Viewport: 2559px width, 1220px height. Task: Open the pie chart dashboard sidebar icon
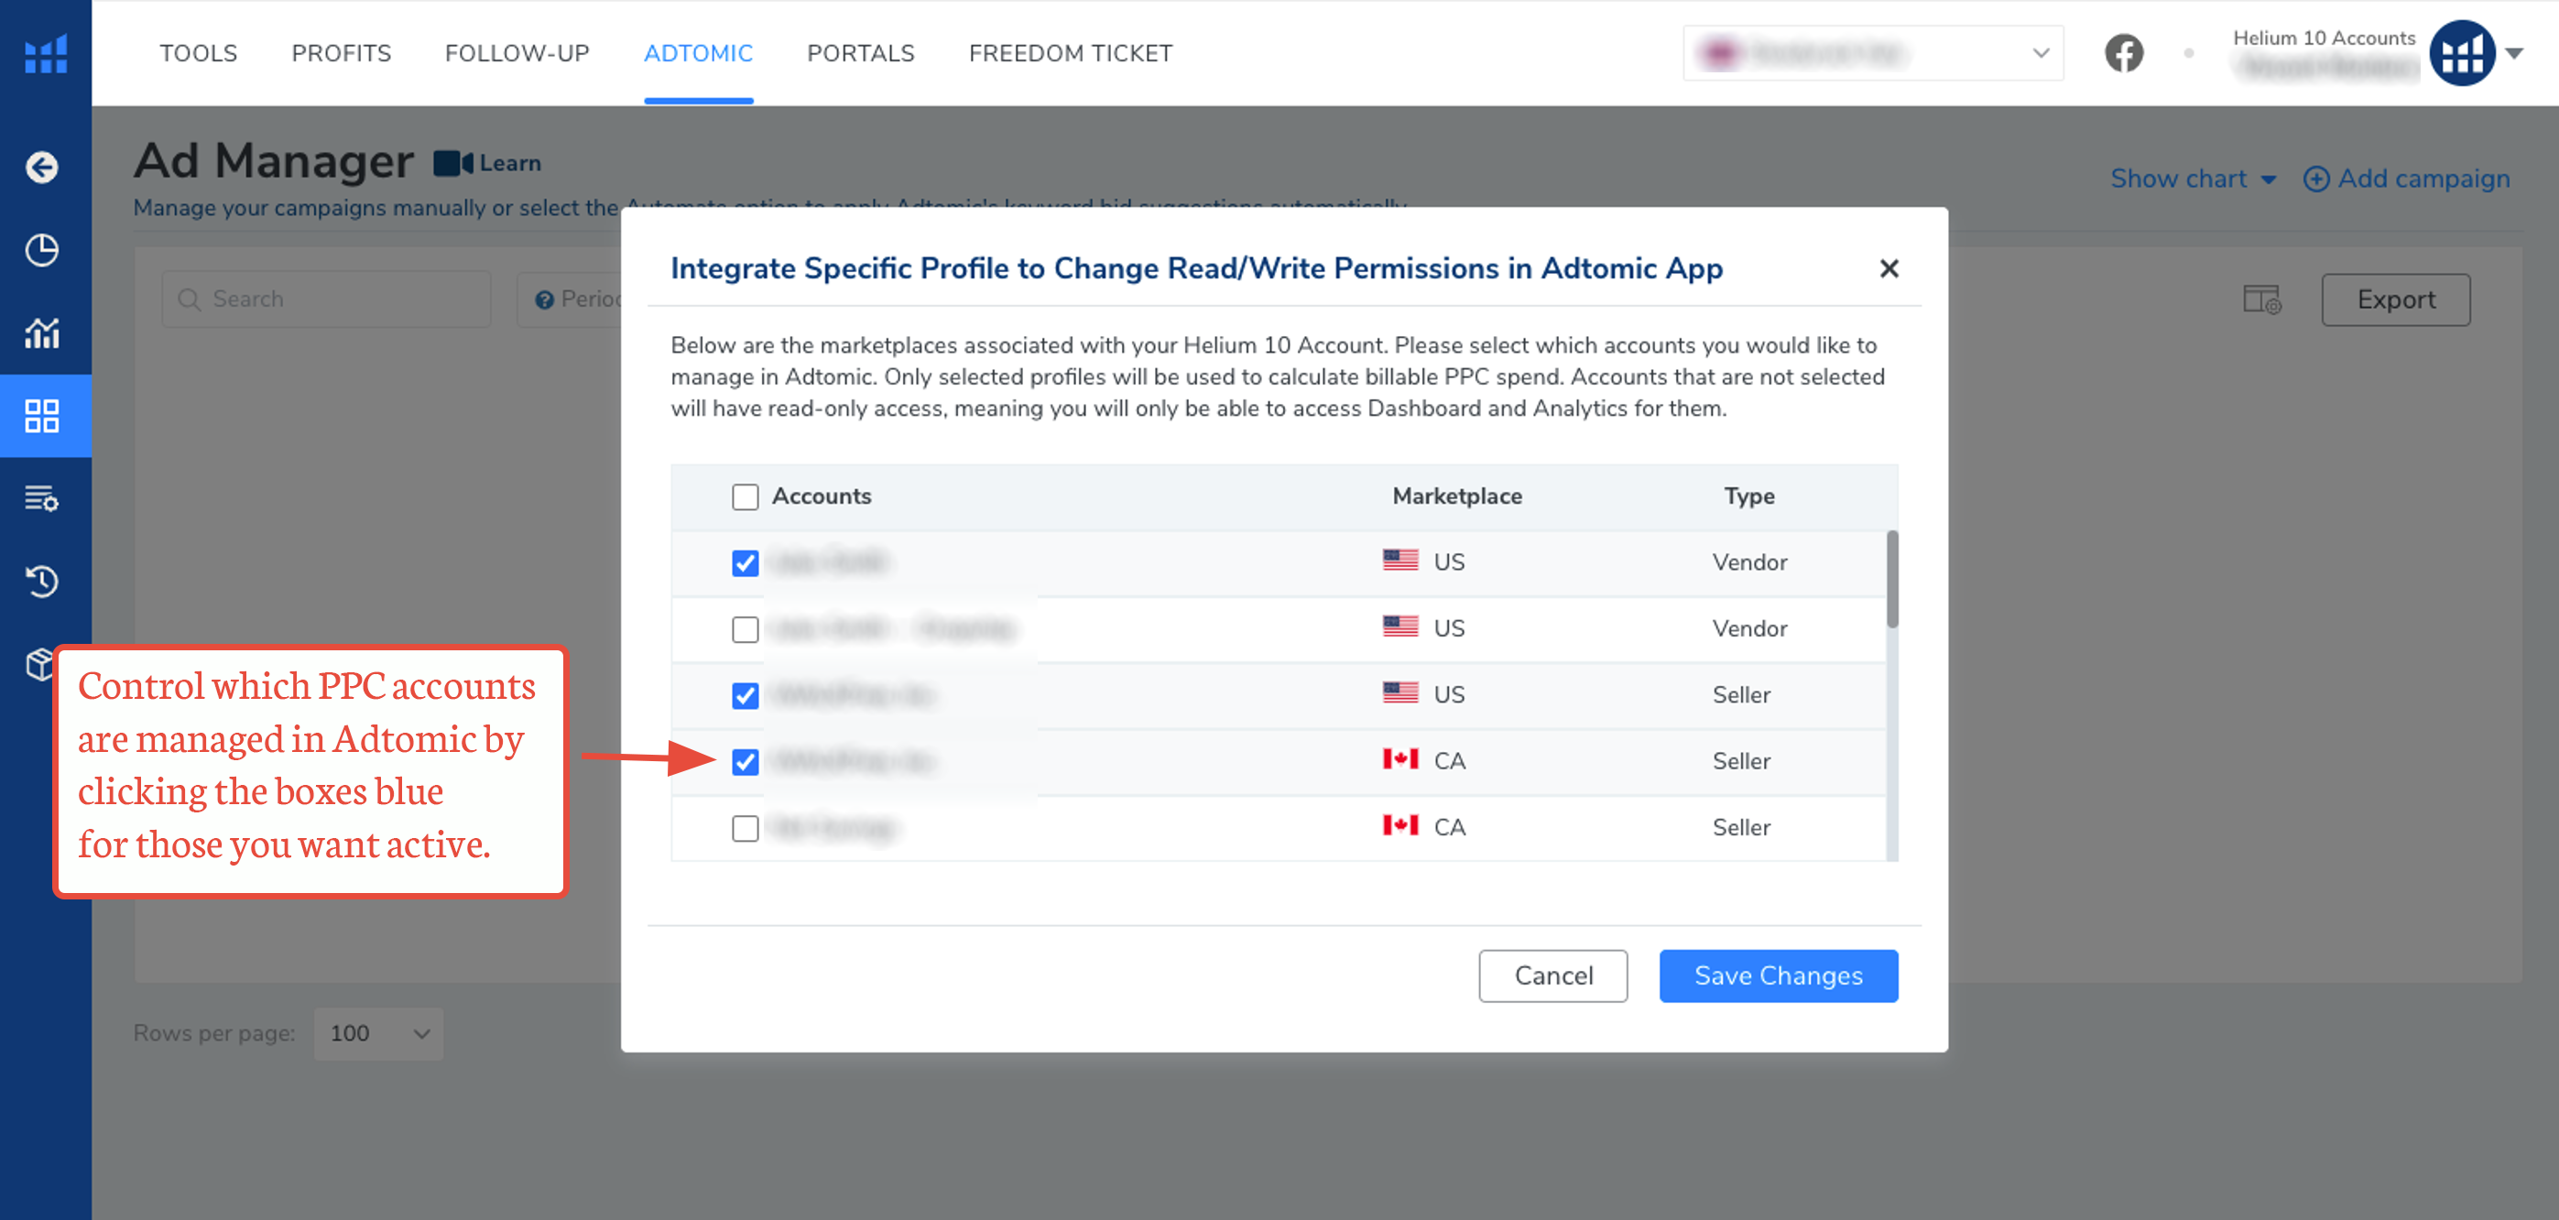click(x=42, y=249)
